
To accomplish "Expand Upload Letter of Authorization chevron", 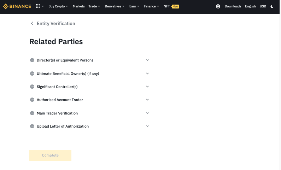I will (147, 126).
